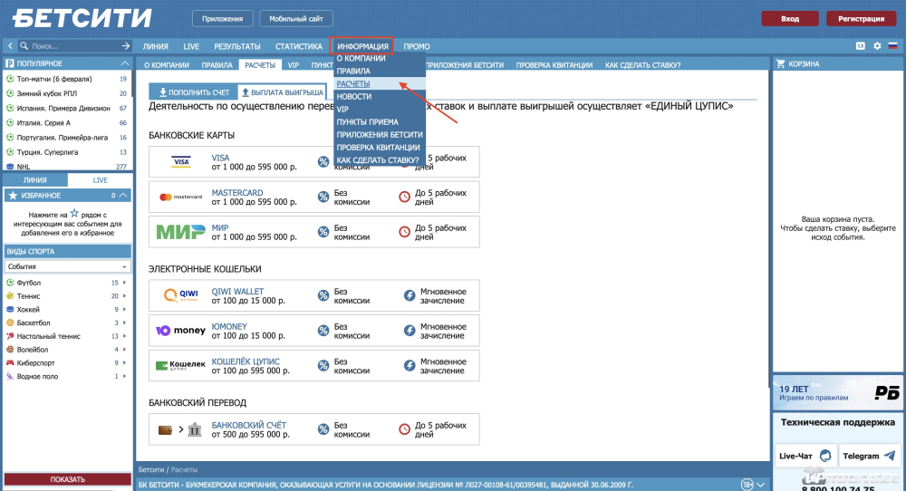This screenshot has width=906, height=491.
Task: Click the Регистрация button
Action: (861, 18)
